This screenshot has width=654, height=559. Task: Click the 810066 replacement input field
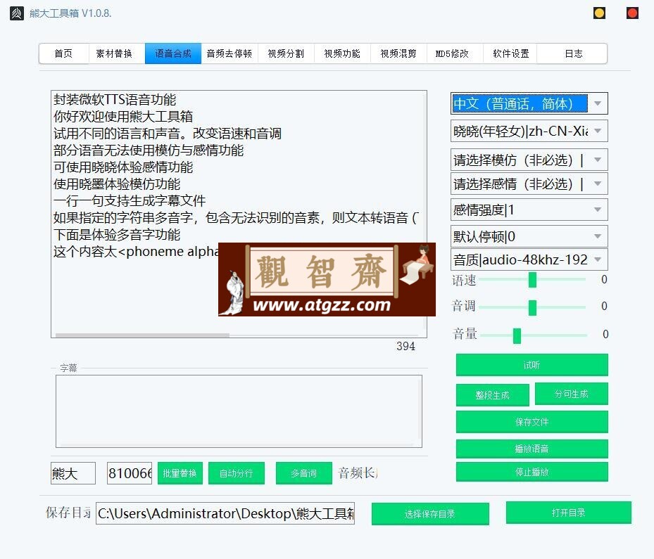[x=130, y=473]
